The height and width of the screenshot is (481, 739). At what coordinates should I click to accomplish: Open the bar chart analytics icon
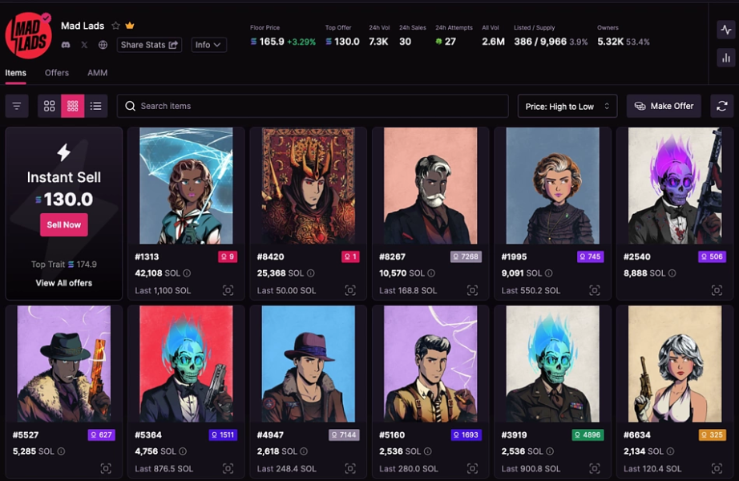[726, 58]
